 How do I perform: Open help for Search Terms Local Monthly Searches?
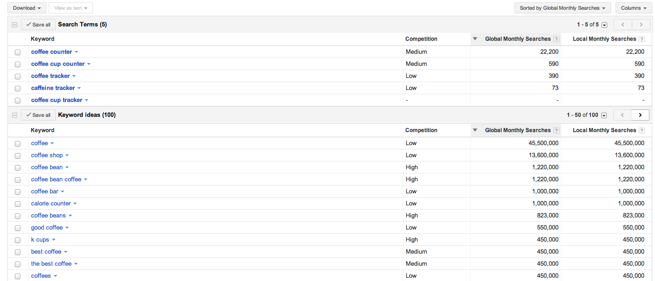(642, 39)
